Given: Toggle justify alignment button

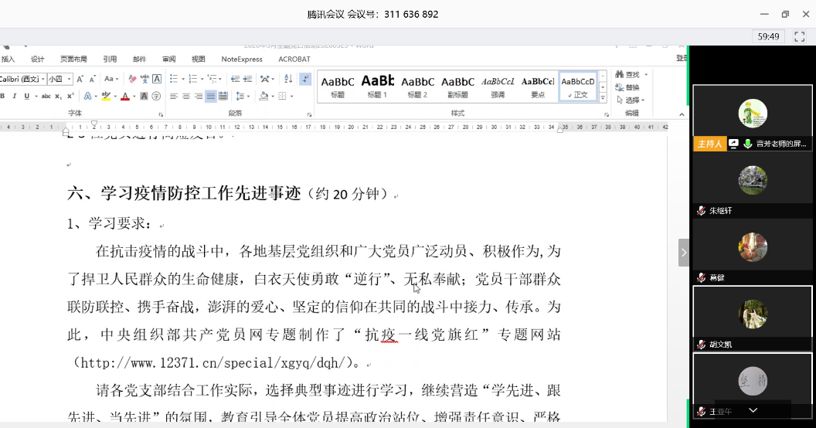Looking at the screenshot, I should [210, 97].
